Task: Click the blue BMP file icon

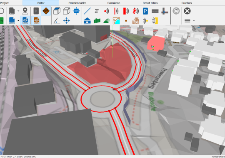Action: click(x=12, y=21)
